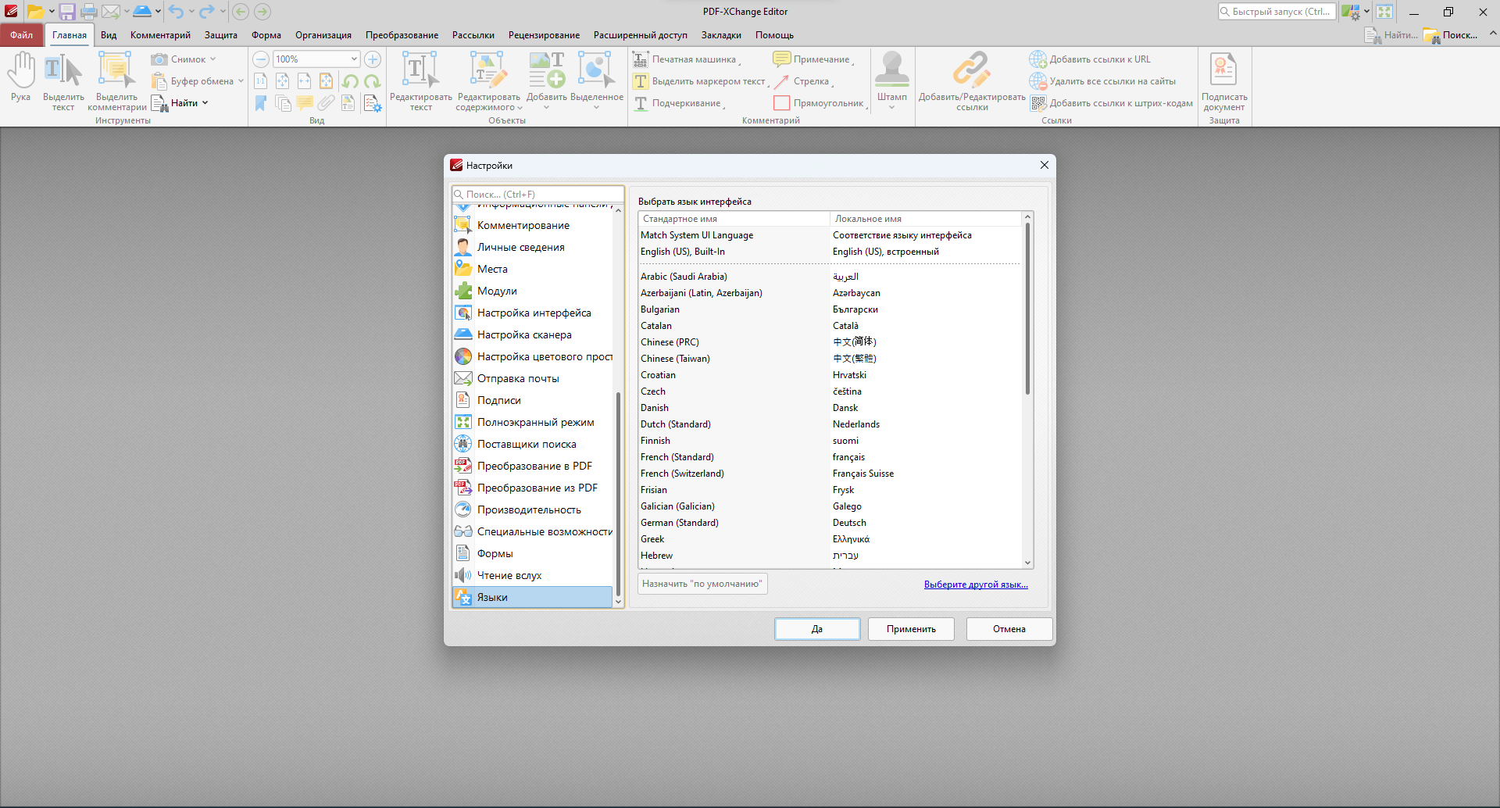Close the Настройки dialog
This screenshot has width=1500, height=808.
coord(1045,165)
